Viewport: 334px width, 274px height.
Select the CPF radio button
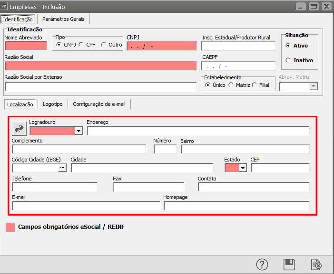tap(81, 45)
